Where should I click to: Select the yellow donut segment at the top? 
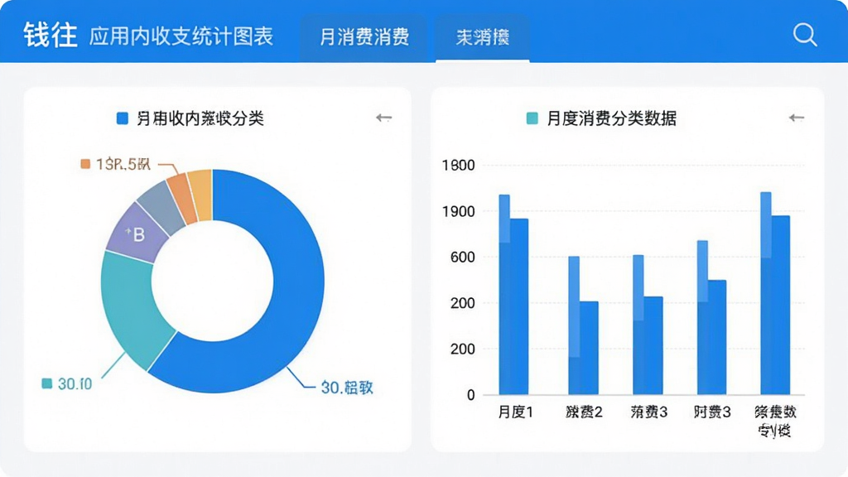tap(200, 195)
